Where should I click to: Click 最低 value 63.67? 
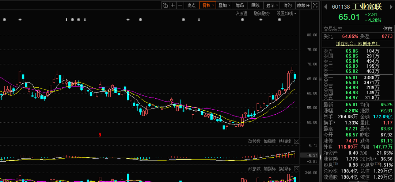coord(387,128)
